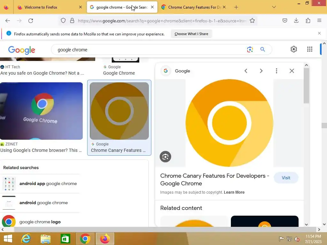Viewport: 327px width, 245px height.
Task: Click the Firefox View pinned icon
Action: tap(6, 7)
